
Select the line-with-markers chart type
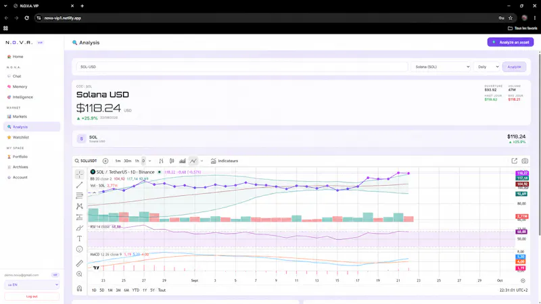193,161
